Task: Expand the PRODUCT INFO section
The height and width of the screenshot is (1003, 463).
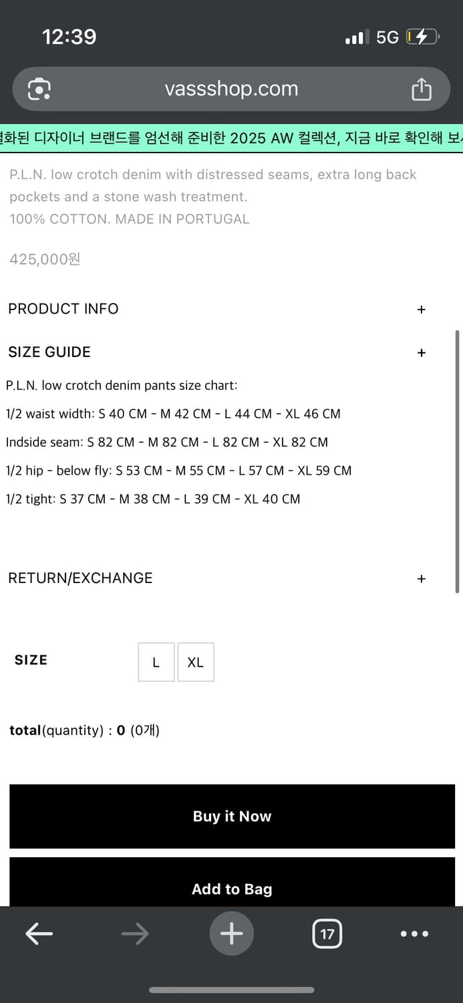Action: pyautogui.click(x=421, y=309)
